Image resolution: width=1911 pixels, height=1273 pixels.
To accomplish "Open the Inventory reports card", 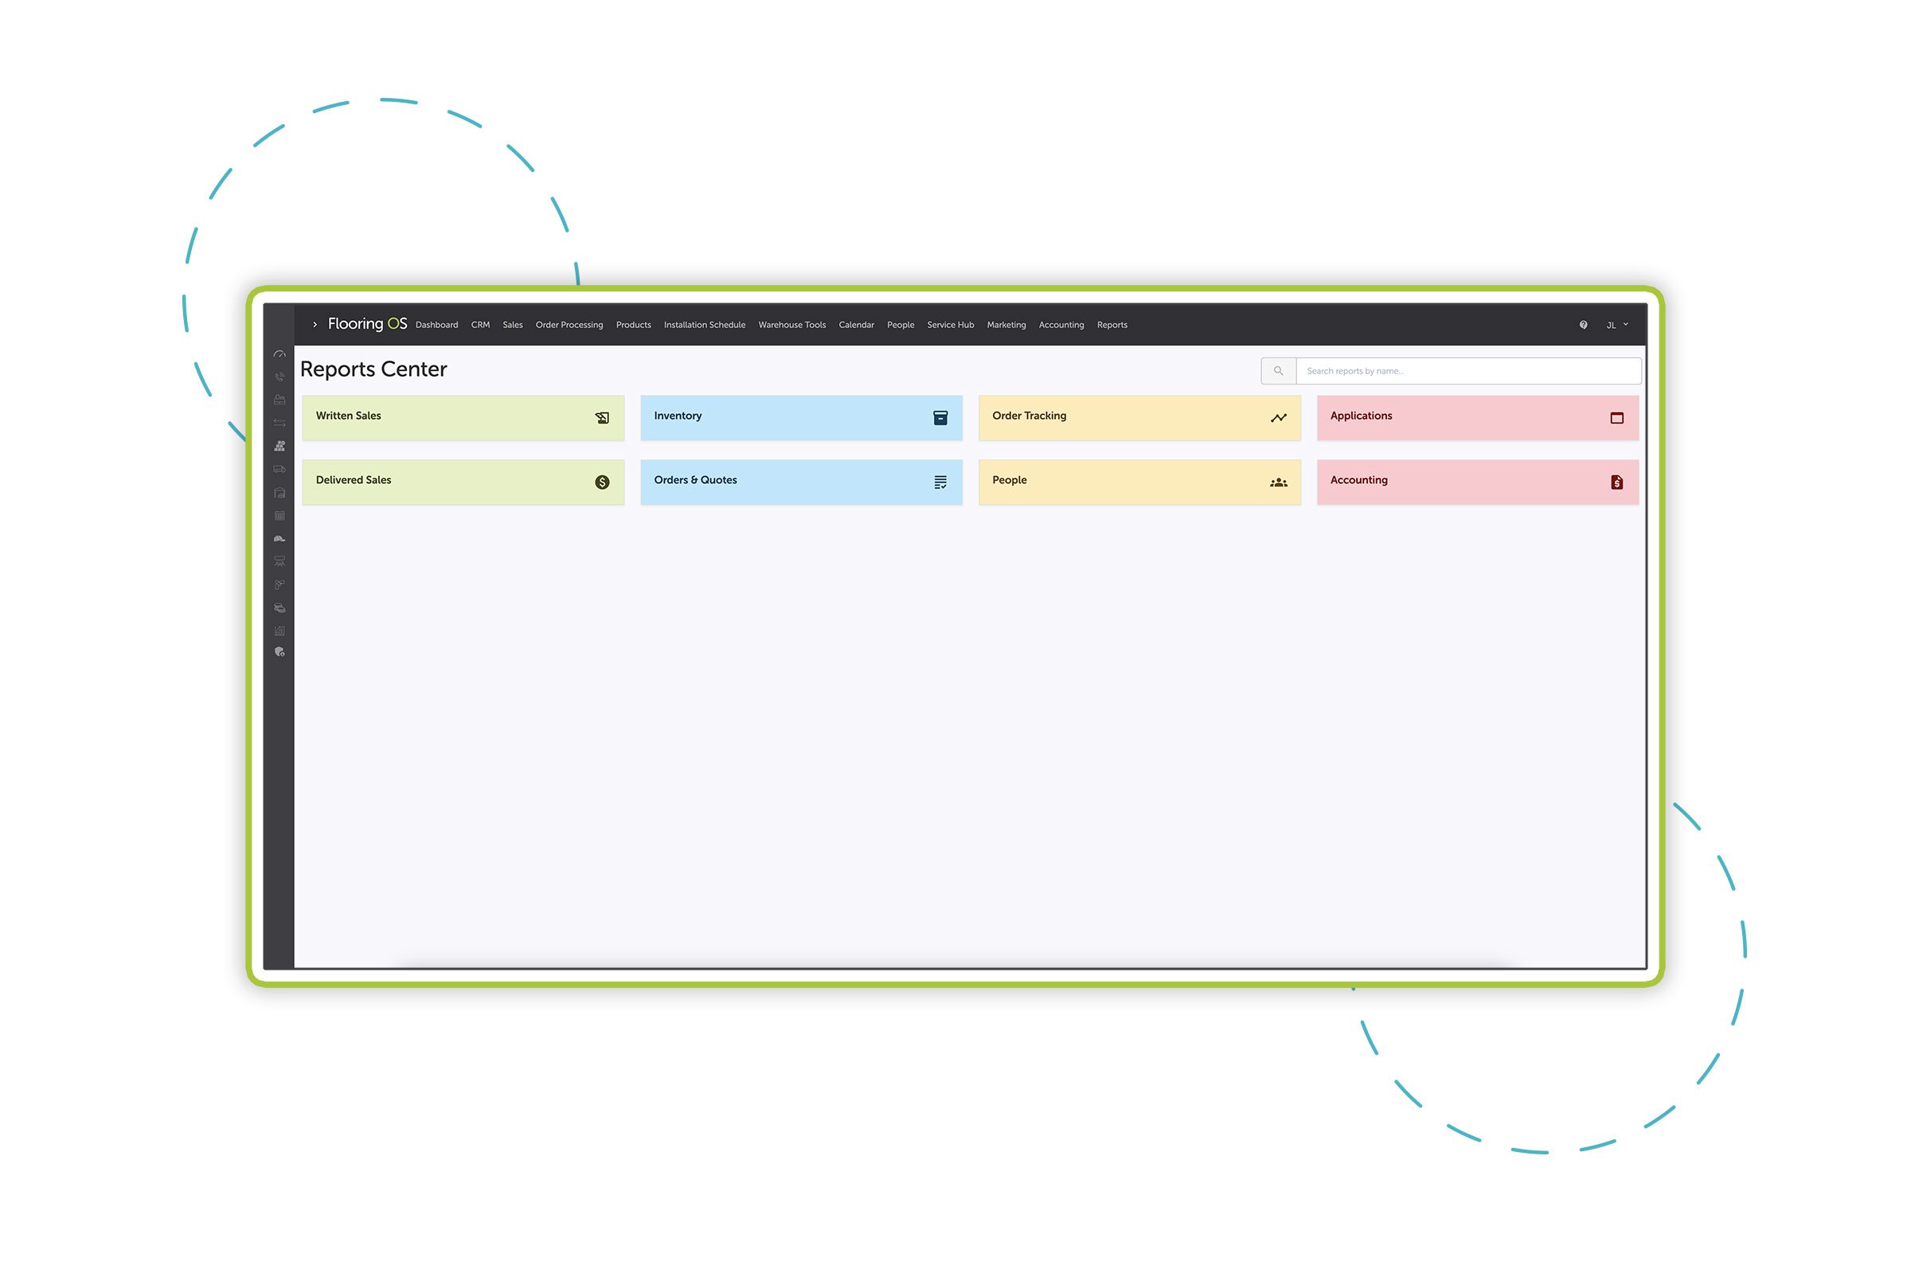I will click(x=801, y=417).
